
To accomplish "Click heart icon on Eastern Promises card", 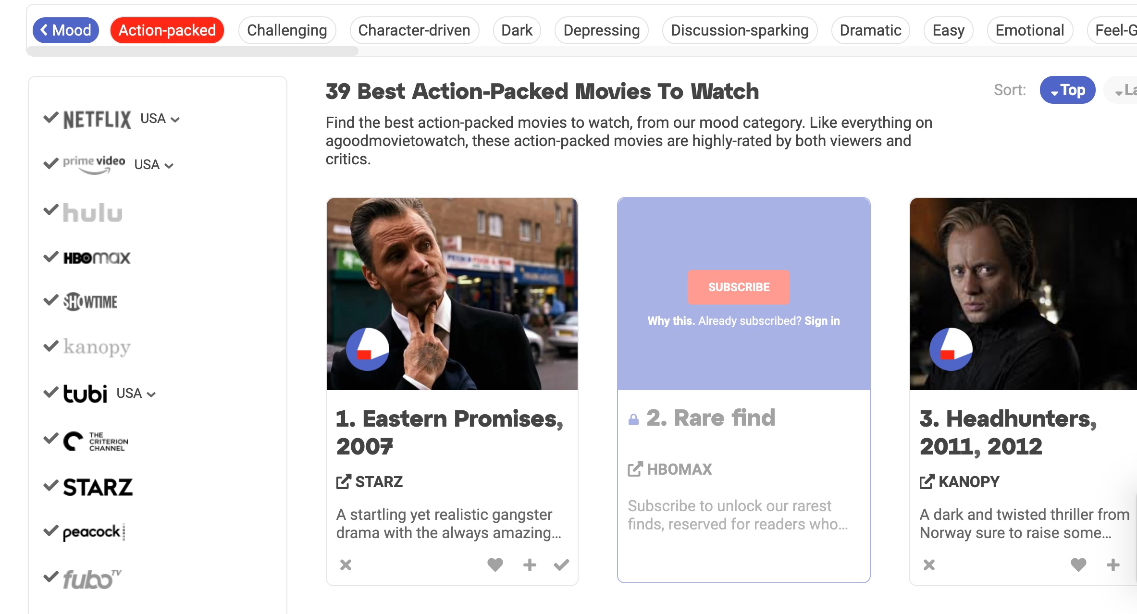I will tap(495, 565).
